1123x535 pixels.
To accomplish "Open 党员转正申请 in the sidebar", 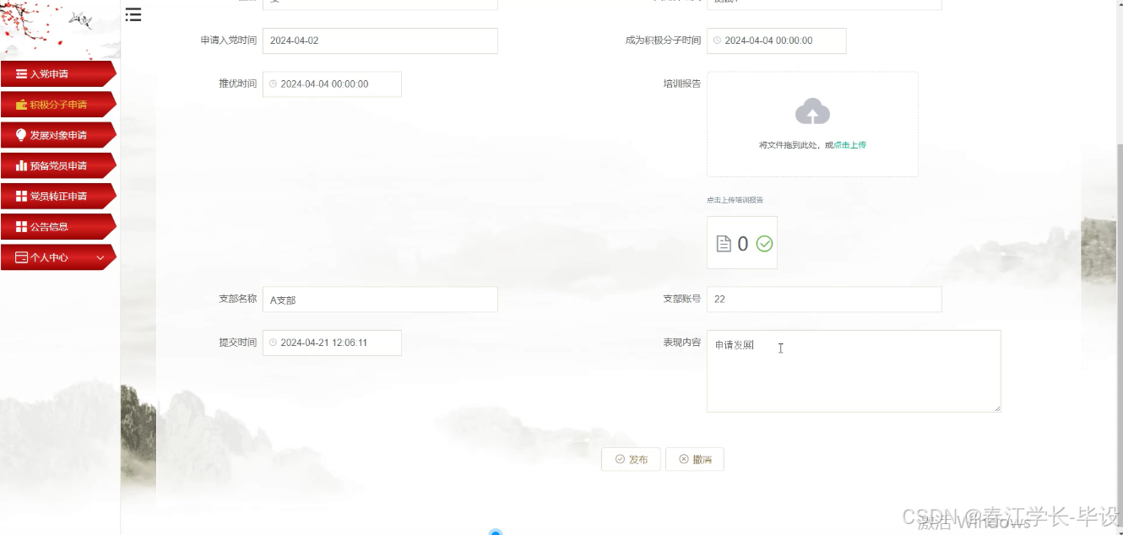I will pos(58,196).
